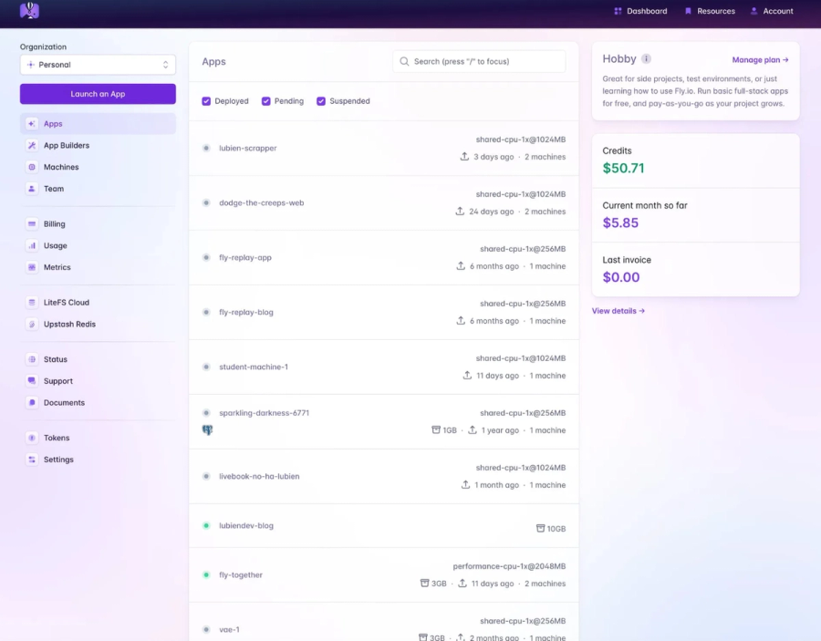Screen dimensions: 821x641
Task: Click the $5.85 current month amount
Action: click(x=620, y=222)
